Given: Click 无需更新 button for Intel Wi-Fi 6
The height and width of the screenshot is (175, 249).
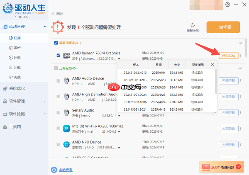Looking at the screenshot, I should click(229, 129).
